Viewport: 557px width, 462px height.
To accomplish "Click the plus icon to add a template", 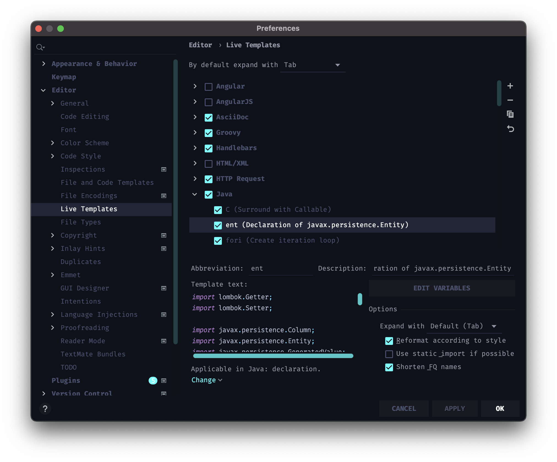I will pyautogui.click(x=510, y=86).
